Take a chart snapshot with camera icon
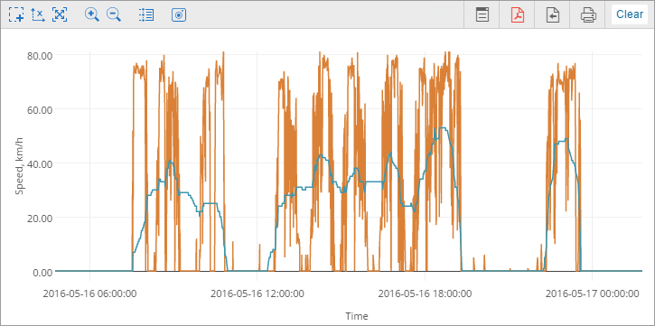Image resolution: width=655 pixels, height=326 pixels. pos(179,14)
